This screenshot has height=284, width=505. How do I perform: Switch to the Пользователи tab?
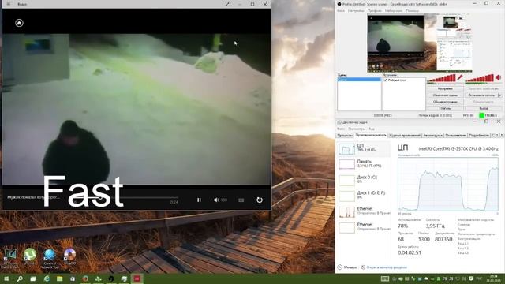coord(456,136)
